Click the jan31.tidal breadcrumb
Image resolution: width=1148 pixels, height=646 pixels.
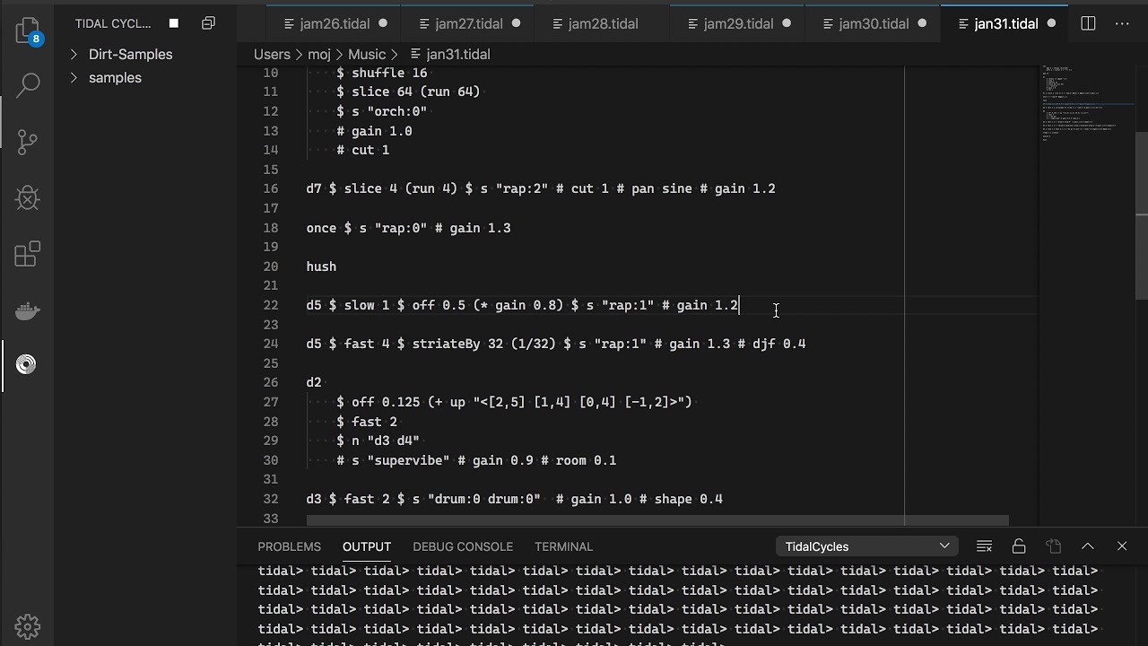pyautogui.click(x=457, y=54)
